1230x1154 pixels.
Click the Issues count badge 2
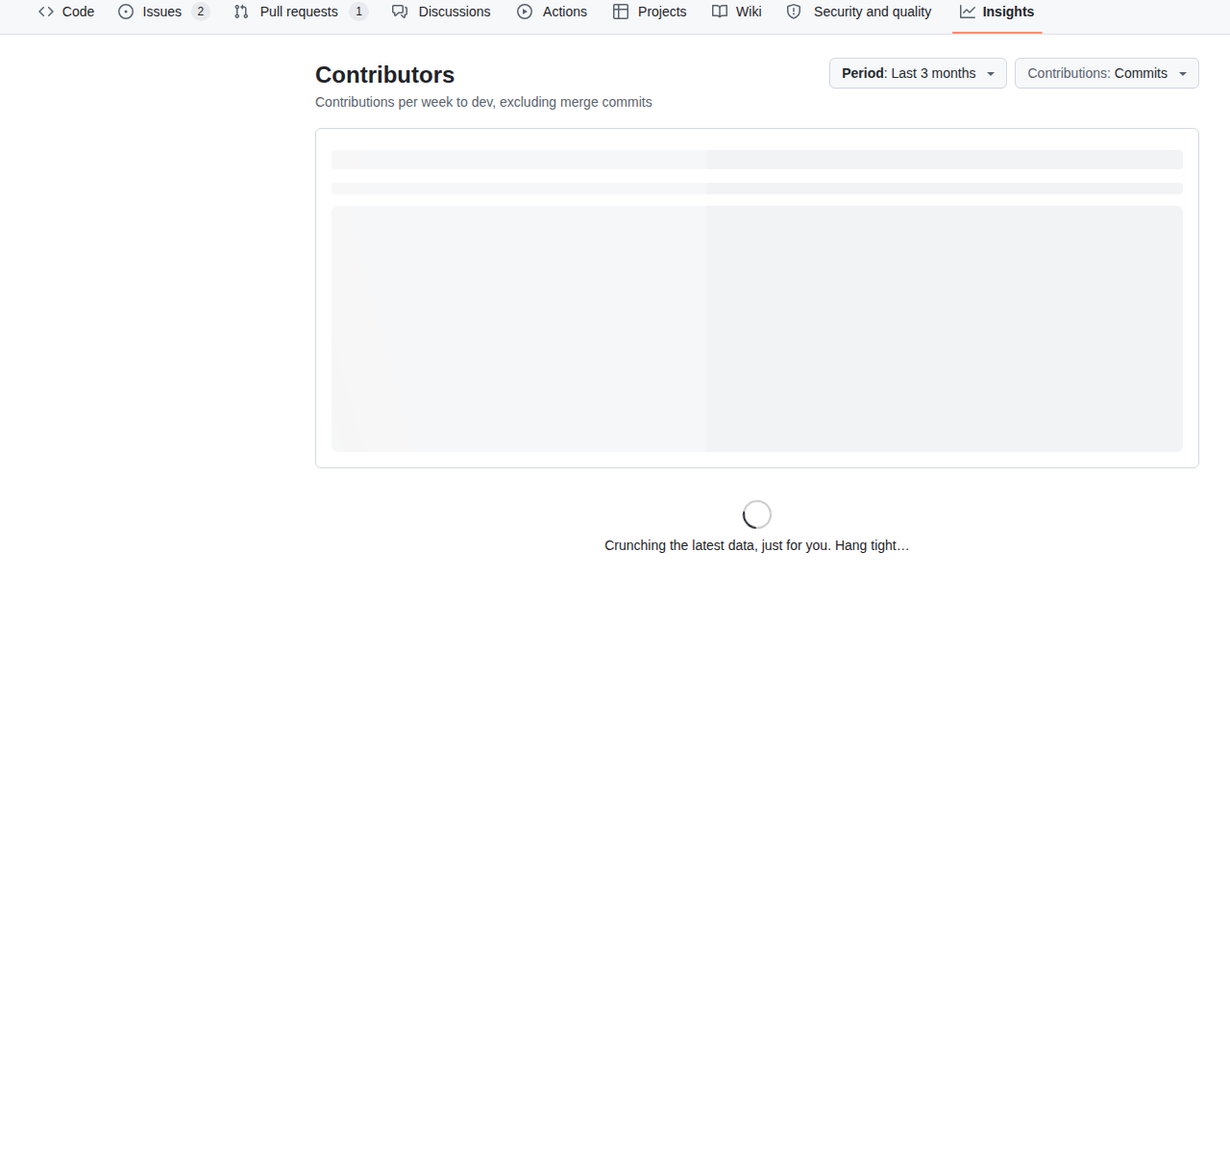coord(200,12)
